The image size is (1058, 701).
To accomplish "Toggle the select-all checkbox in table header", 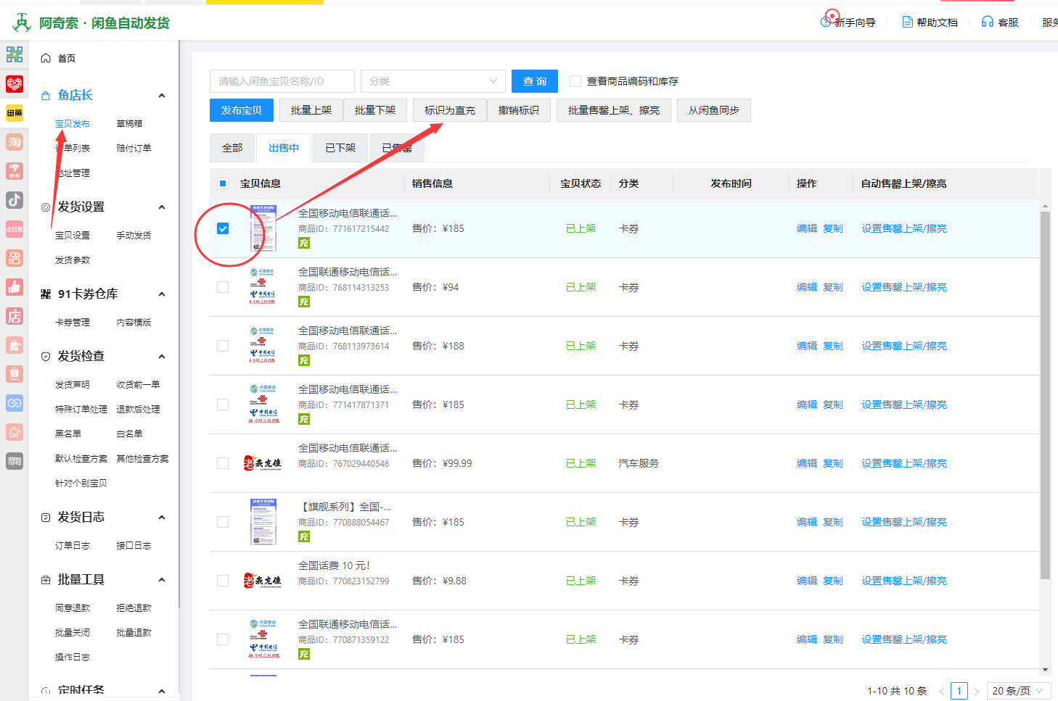I will coord(223,183).
